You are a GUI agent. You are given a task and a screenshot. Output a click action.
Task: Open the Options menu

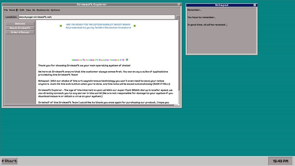click(55, 10)
